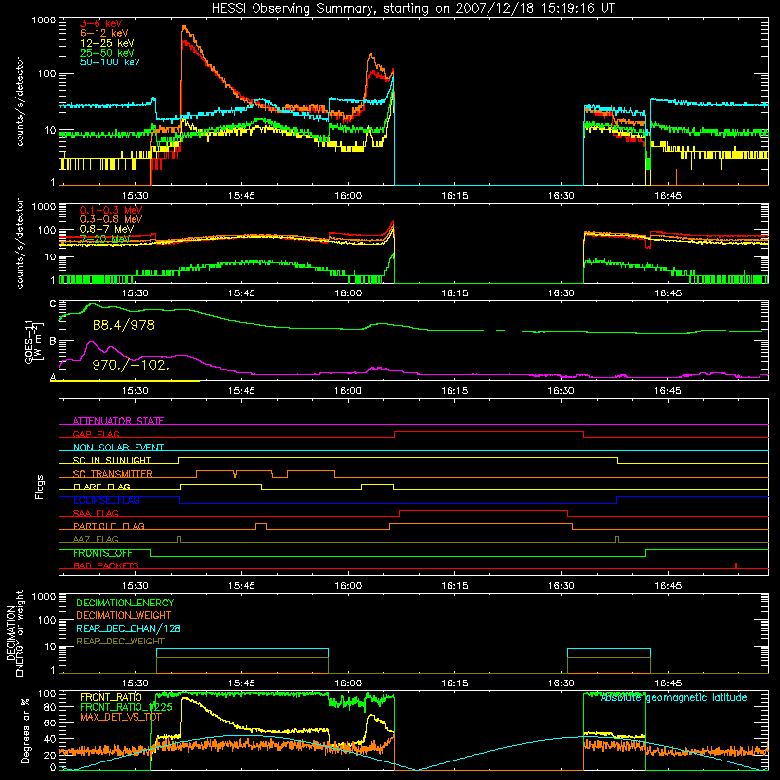Viewport: 780px width, 780px height.
Task: Select the DECIMATION_ENERGY legend label
Action: click(125, 603)
